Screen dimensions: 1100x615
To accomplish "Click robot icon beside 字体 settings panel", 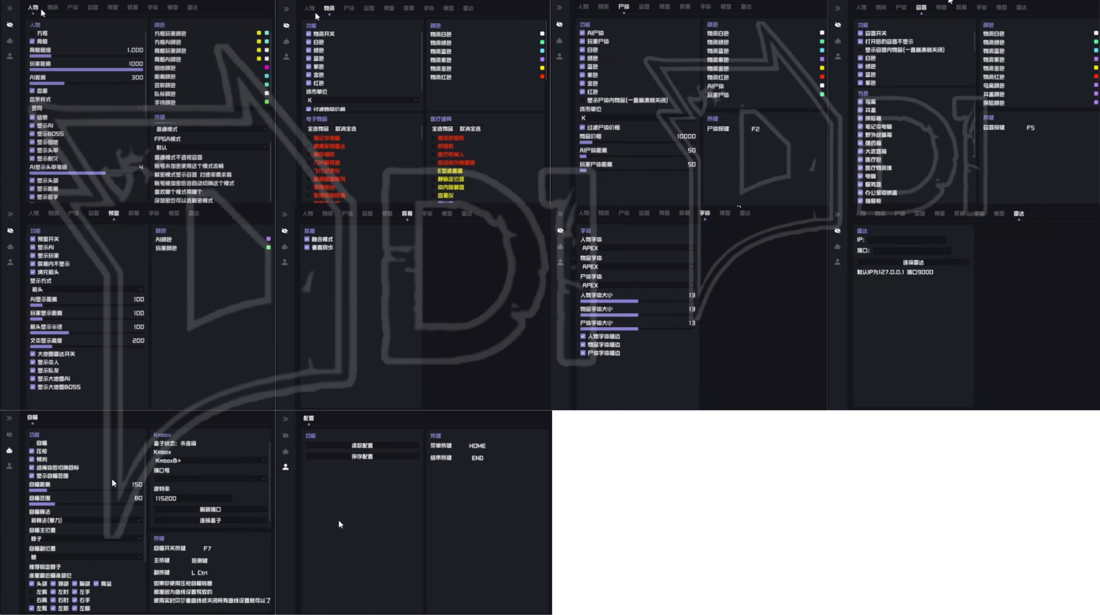I will [x=560, y=247].
